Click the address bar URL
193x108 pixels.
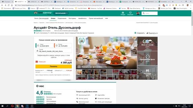pyautogui.click(x=60, y=5)
